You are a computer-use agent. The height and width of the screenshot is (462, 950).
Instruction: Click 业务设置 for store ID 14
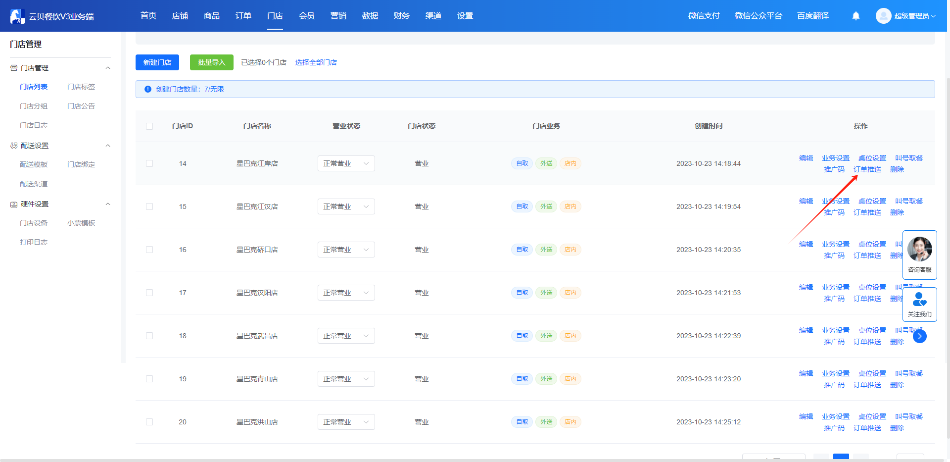[836, 158]
